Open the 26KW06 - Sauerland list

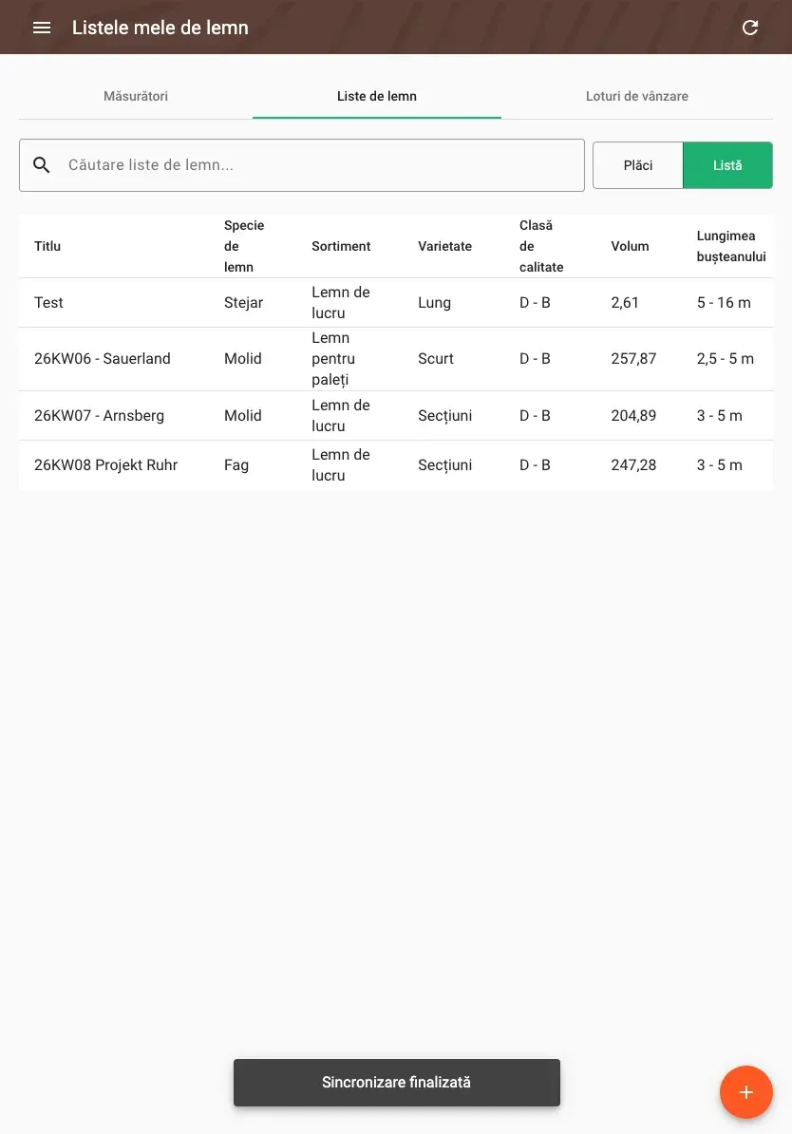coord(396,359)
